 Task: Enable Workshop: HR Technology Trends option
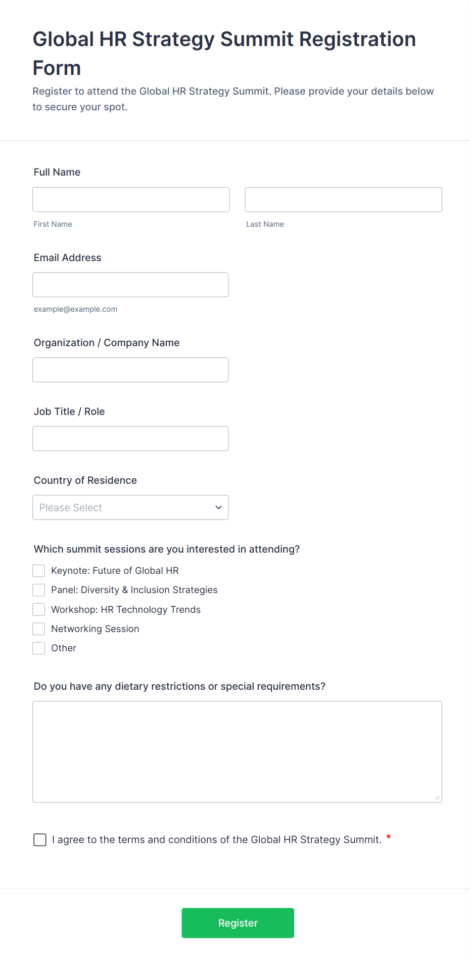pos(39,609)
